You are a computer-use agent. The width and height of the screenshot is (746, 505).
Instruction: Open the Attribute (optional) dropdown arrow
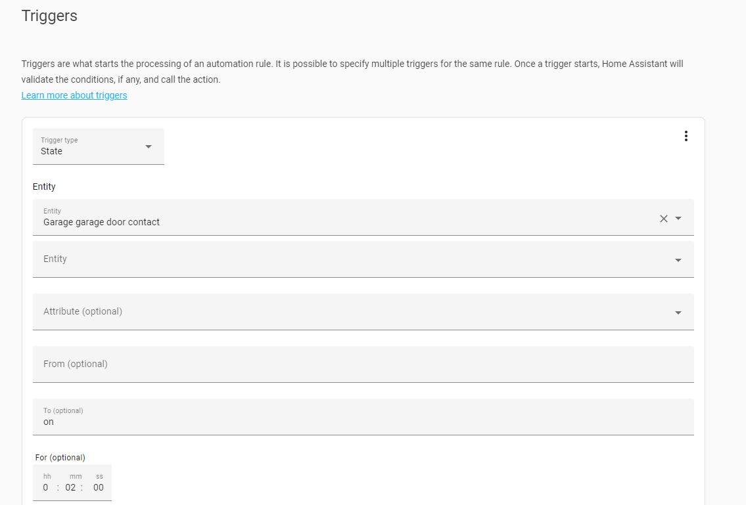point(678,313)
